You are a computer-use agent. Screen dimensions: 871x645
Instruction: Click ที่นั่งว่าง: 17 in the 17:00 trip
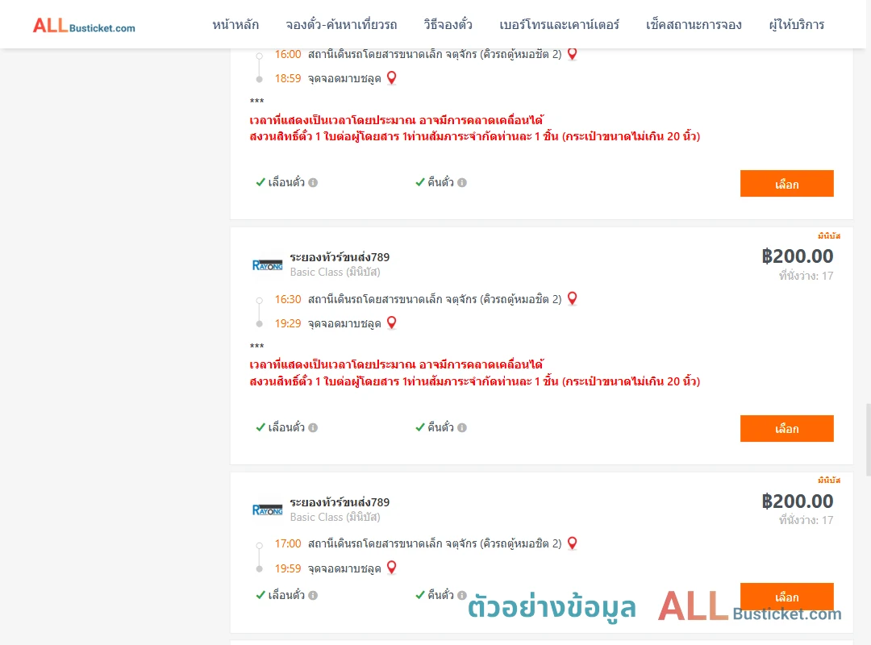(806, 520)
